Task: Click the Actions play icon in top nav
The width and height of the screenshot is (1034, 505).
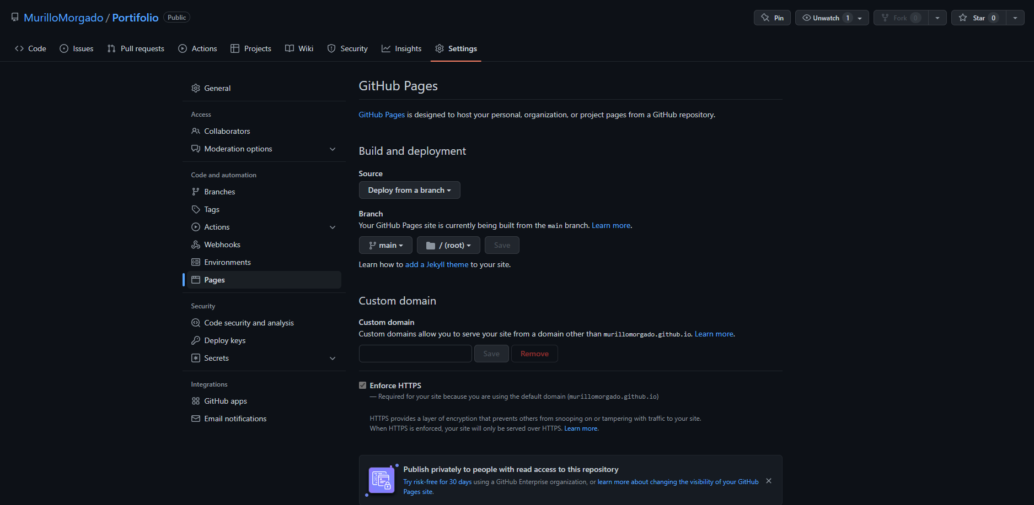Action: 183,48
